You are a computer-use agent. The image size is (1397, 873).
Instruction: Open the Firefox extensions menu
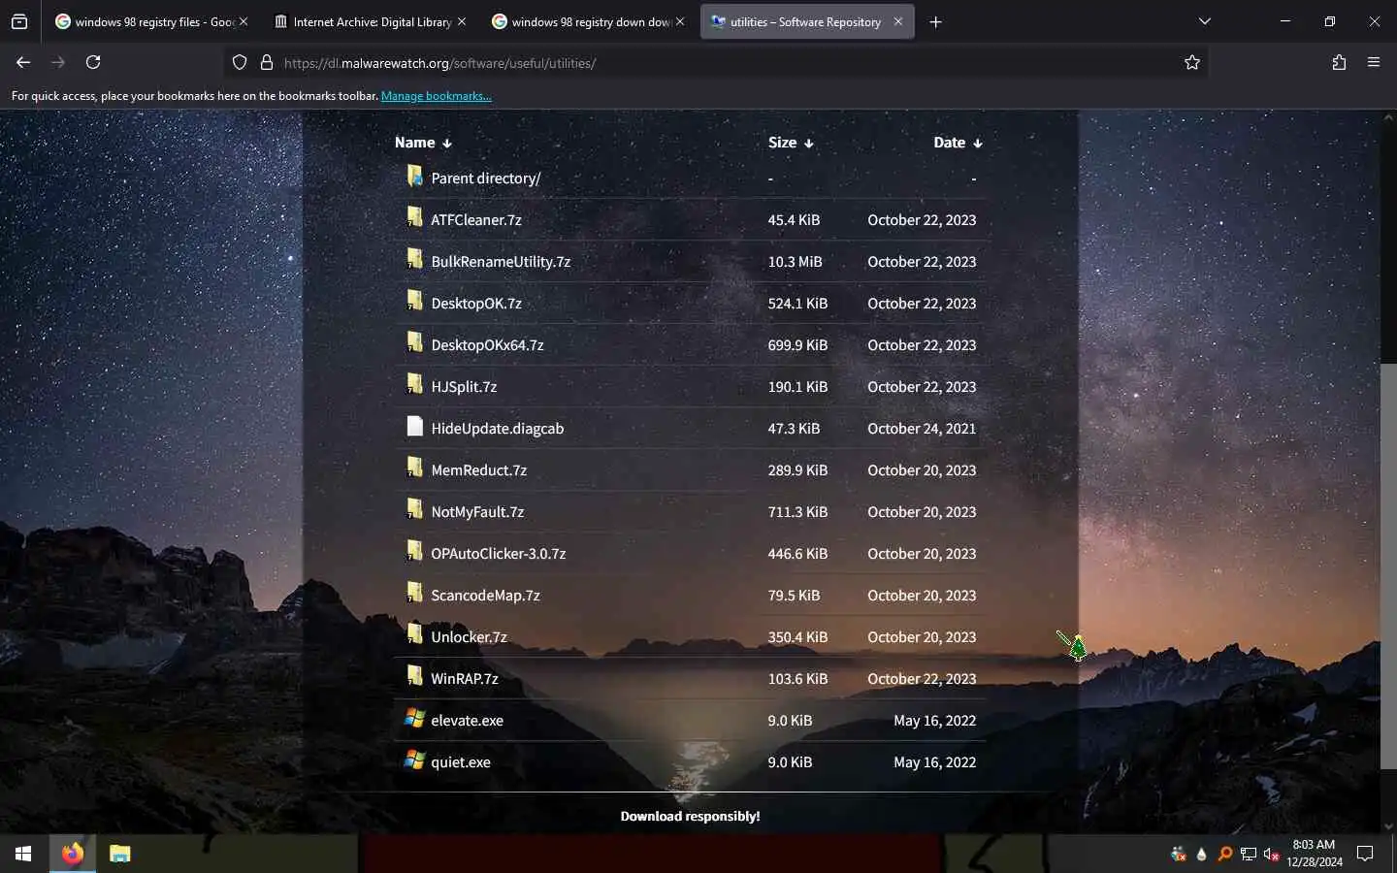(1339, 62)
